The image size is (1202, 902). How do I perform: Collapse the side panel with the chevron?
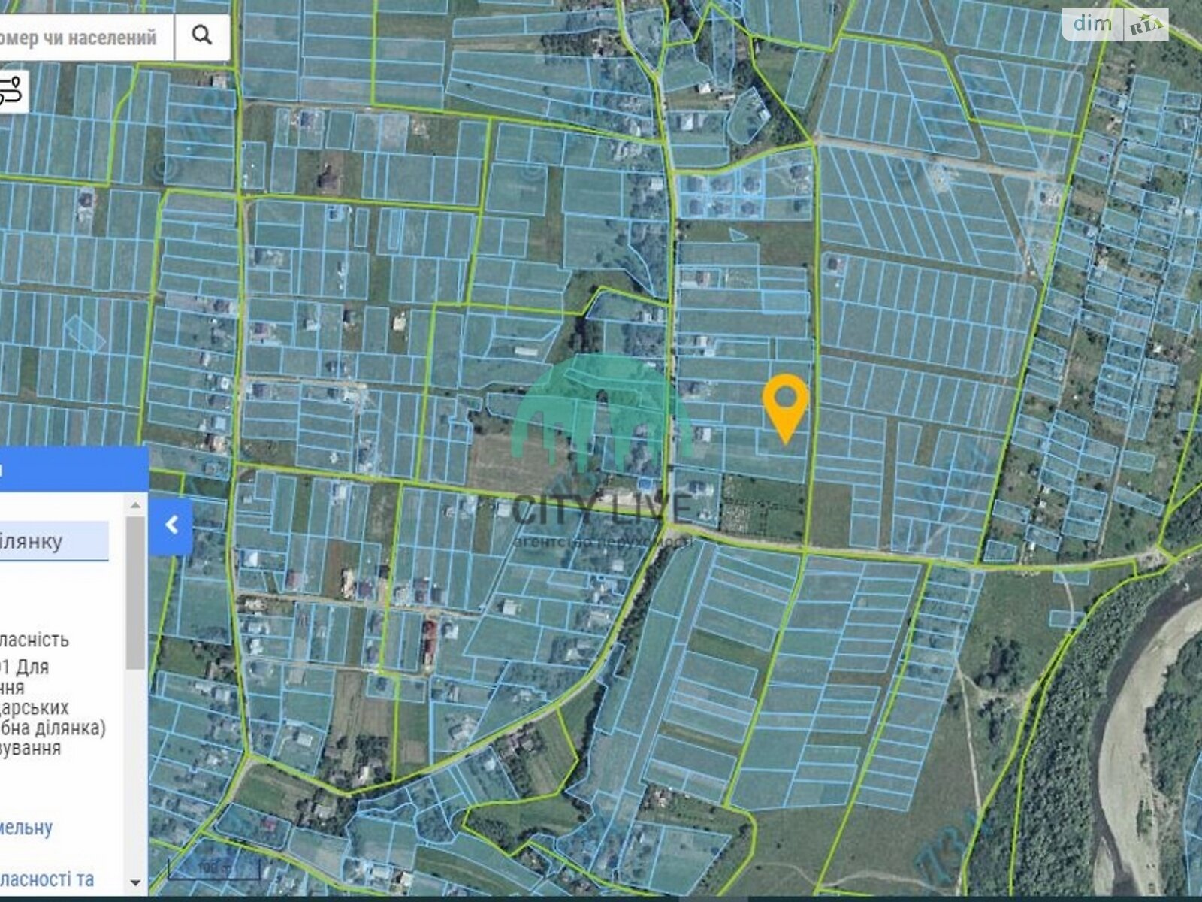[x=171, y=525]
